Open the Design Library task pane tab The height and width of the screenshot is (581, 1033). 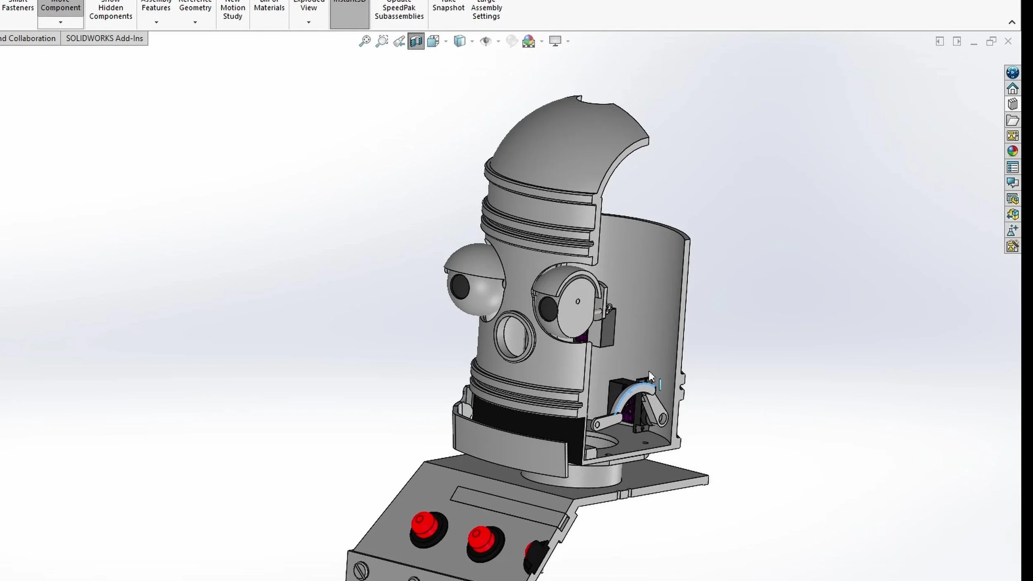pos(1012,104)
